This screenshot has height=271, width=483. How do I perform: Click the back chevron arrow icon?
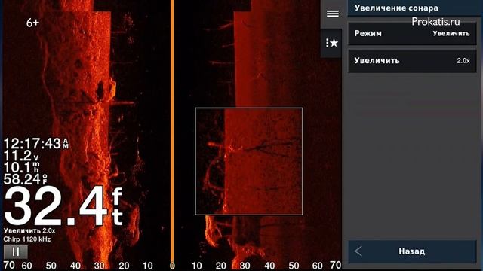tap(358, 251)
